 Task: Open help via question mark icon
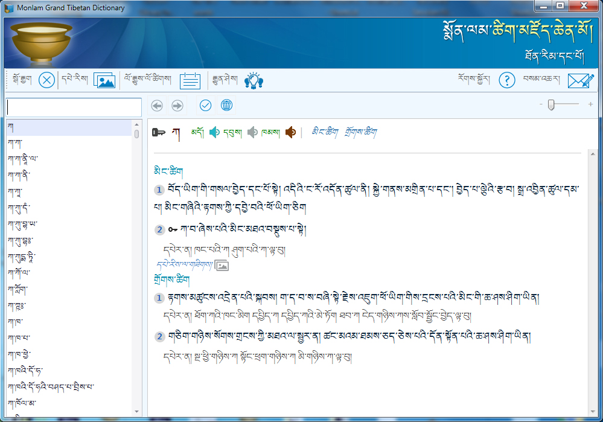click(507, 80)
